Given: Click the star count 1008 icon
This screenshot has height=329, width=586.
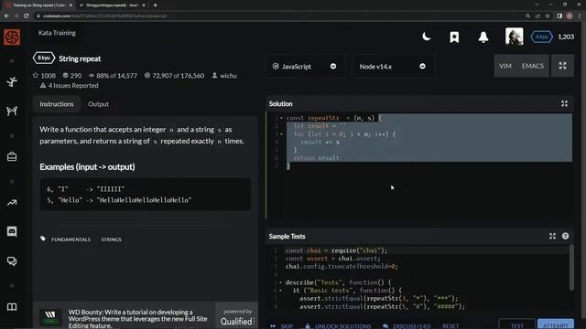Looking at the screenshot, I should 36,75.
